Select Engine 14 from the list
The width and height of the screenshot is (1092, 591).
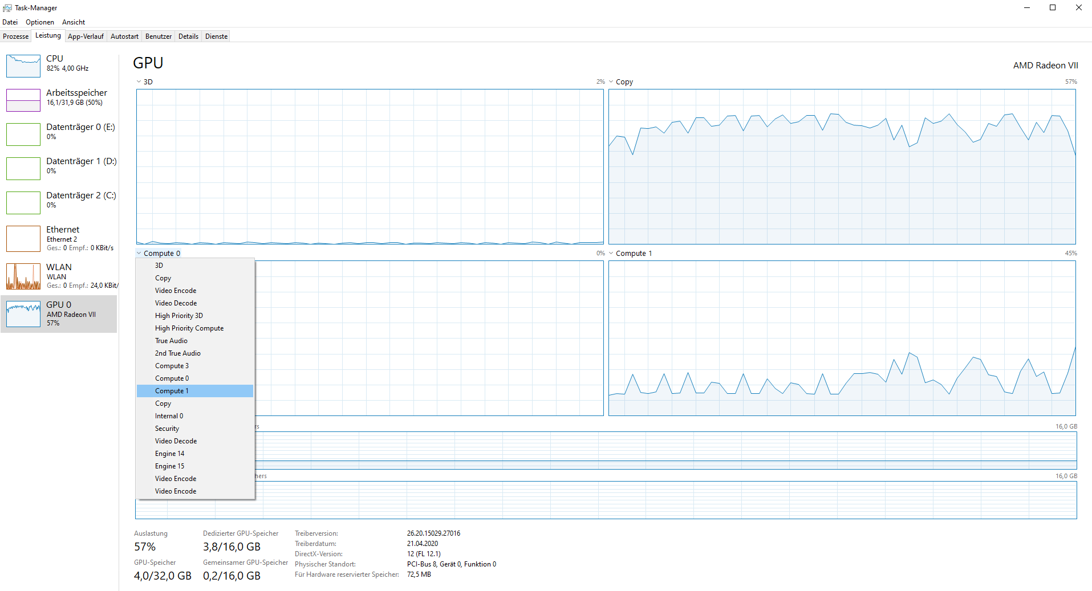(195, 454)
